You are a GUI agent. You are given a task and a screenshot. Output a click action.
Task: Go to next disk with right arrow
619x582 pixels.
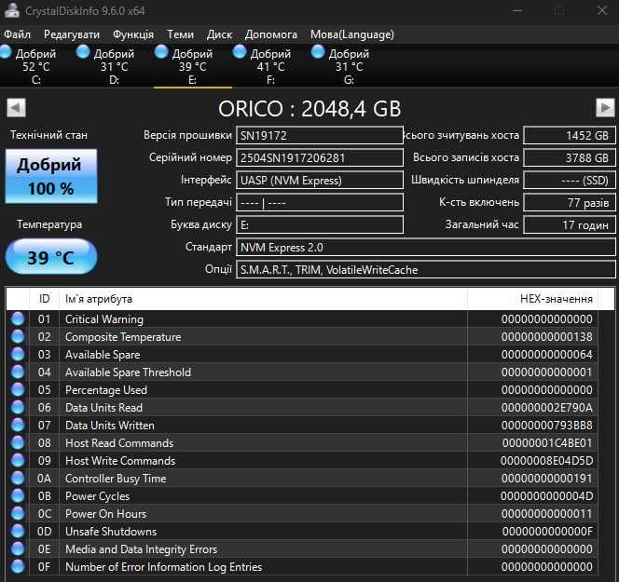[605, 108]
